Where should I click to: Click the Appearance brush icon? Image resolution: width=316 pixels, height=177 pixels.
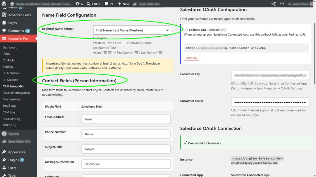click(4, 152)
